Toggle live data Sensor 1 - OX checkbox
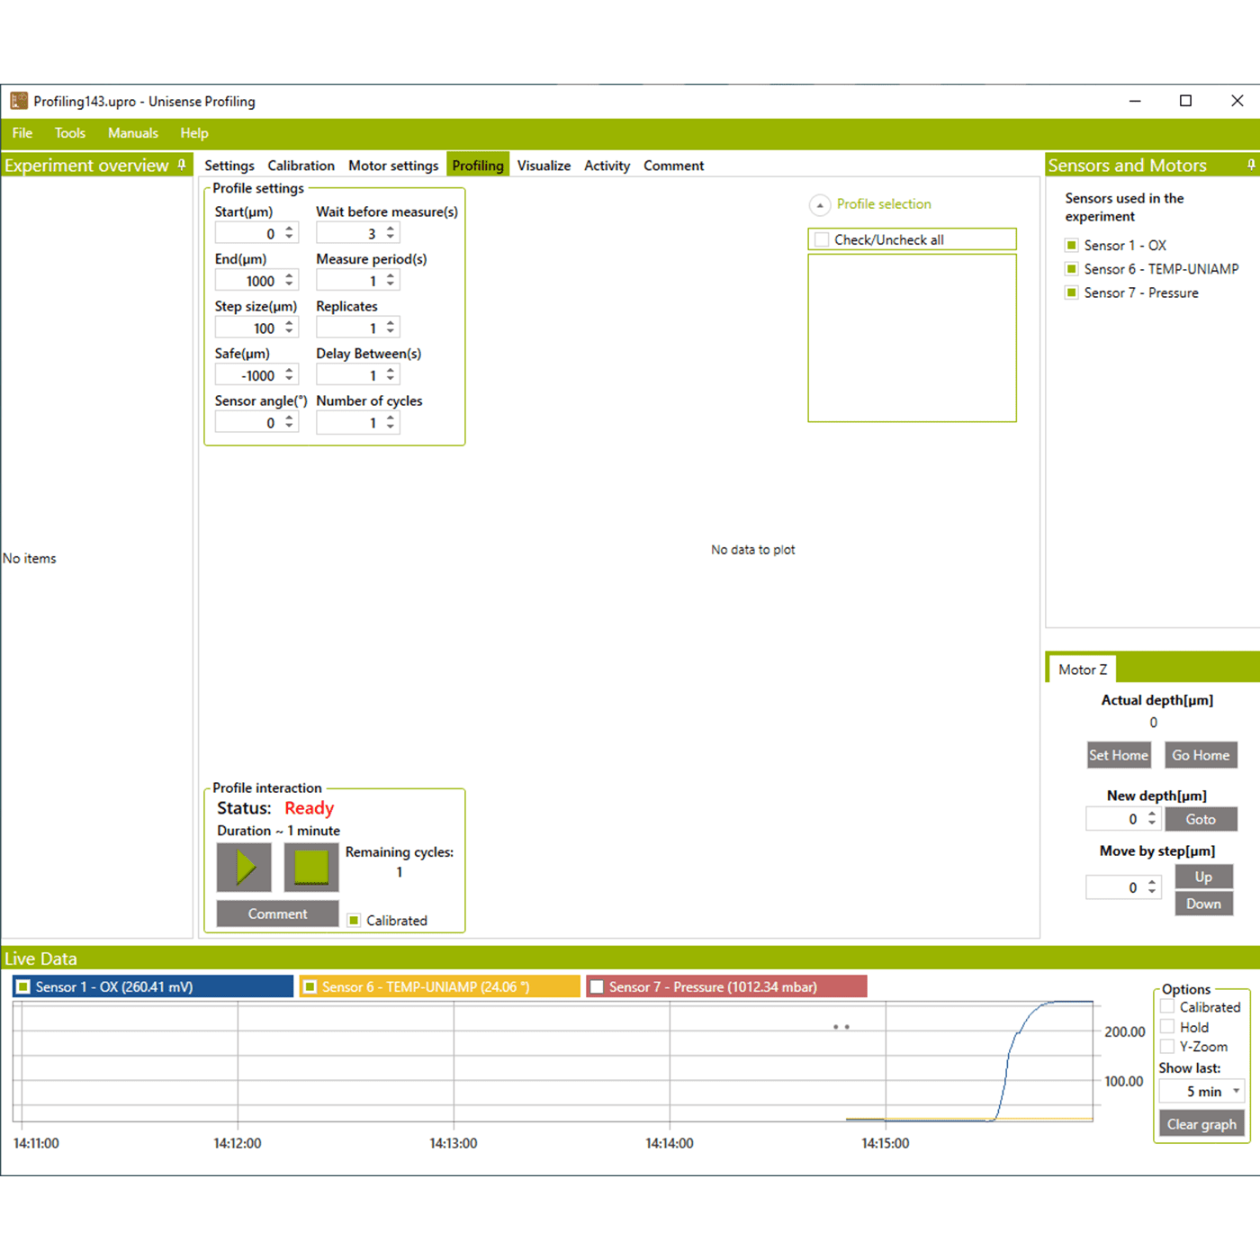The height and width of the screenshot is (1260, 1260). point(24,986)
